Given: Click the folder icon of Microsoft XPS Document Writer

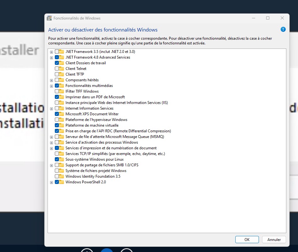Looking at the screenshot, I should point(61,114).
